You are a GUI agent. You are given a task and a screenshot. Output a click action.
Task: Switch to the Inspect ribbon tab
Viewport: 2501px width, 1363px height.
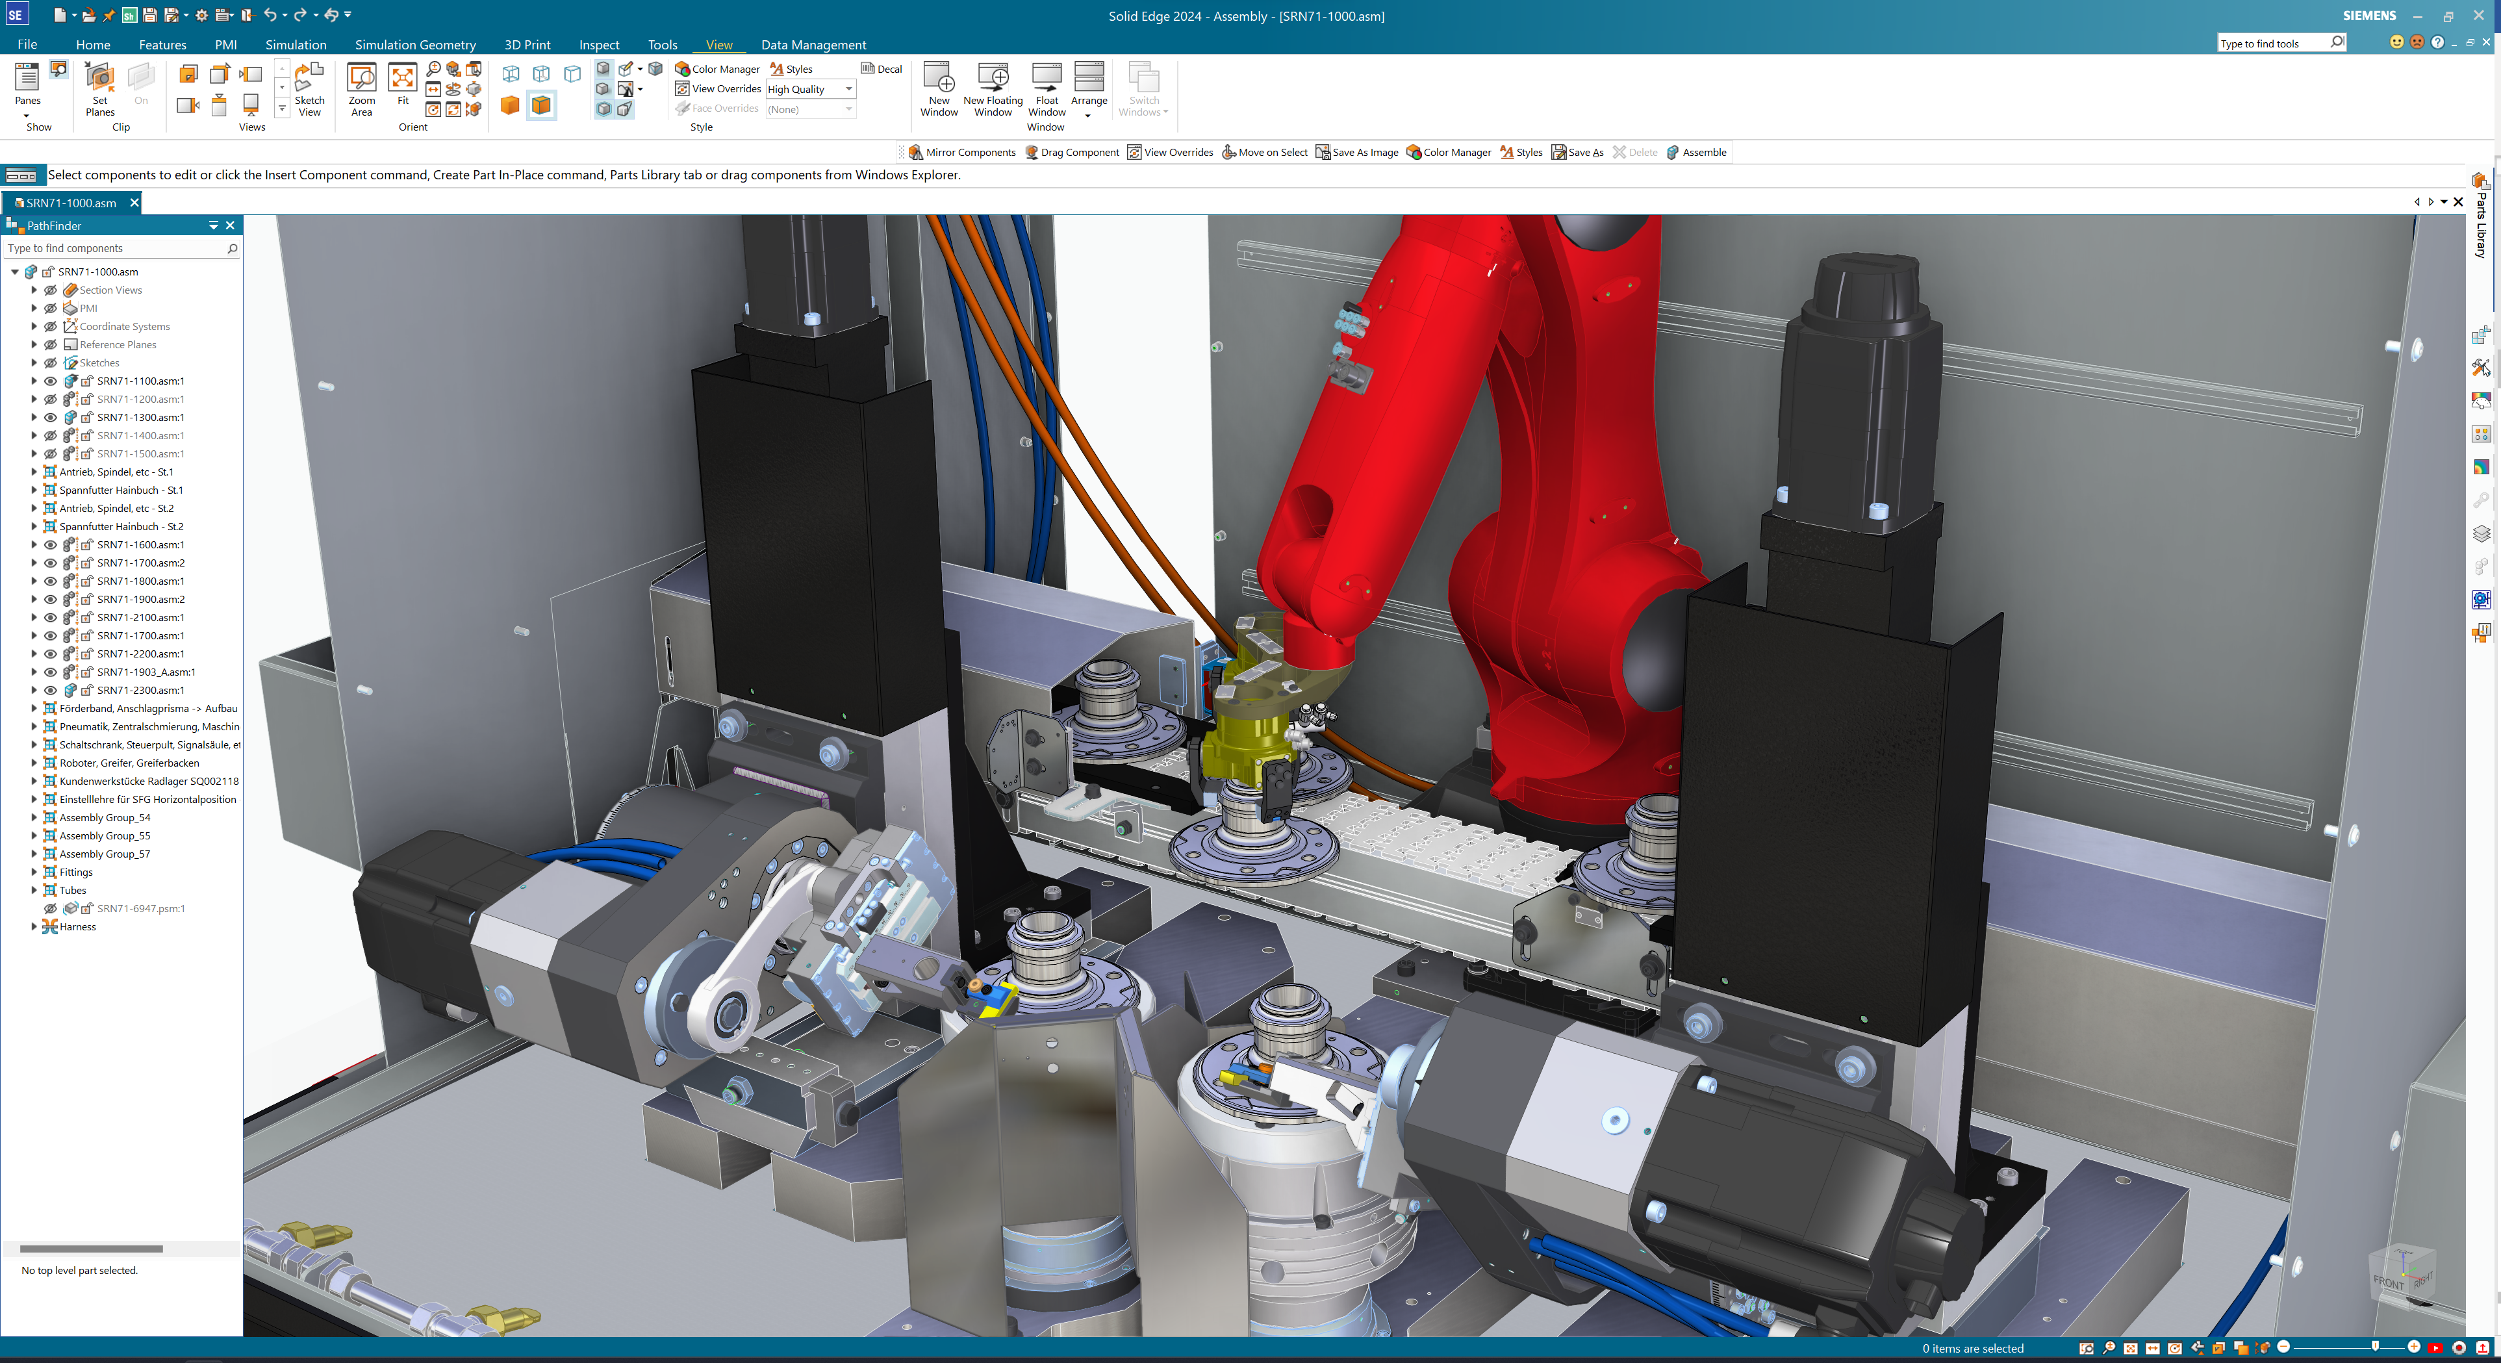(x=598, y=45)
